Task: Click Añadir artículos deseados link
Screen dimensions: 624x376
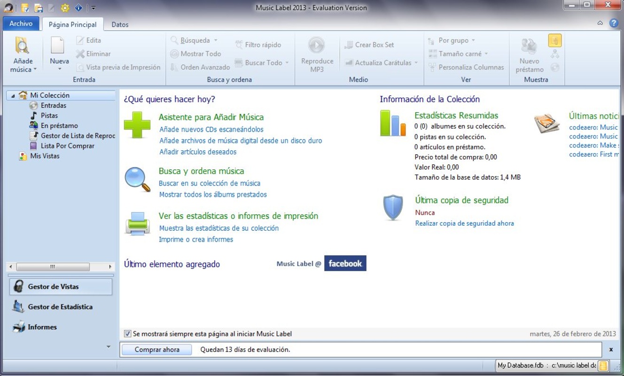Action: tap(198, 152)
